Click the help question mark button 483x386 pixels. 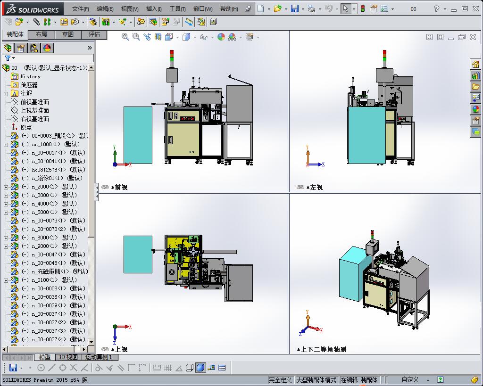pos(436,8)
